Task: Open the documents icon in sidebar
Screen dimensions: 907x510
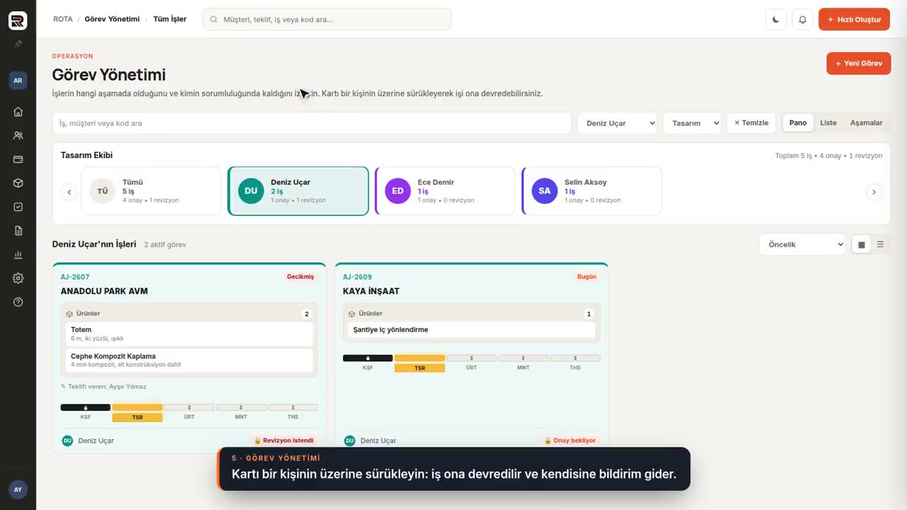Action: (x=18, y=231)
